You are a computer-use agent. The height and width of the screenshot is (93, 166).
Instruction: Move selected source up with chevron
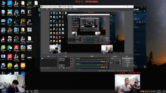67,68
